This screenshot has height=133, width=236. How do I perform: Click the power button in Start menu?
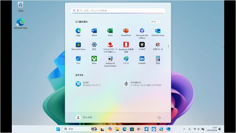(x=159, y=117)
